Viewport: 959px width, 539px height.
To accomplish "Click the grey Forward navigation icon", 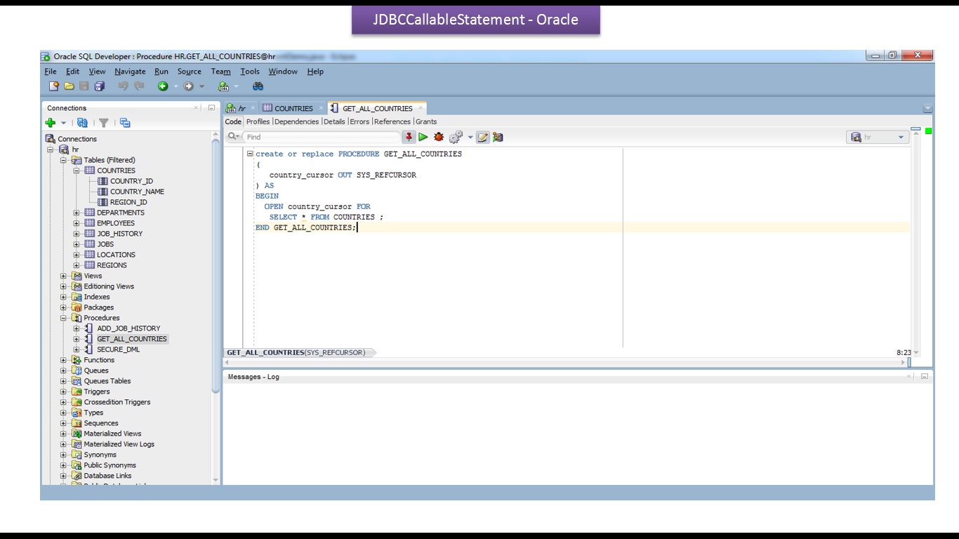I will click(188, 86).
